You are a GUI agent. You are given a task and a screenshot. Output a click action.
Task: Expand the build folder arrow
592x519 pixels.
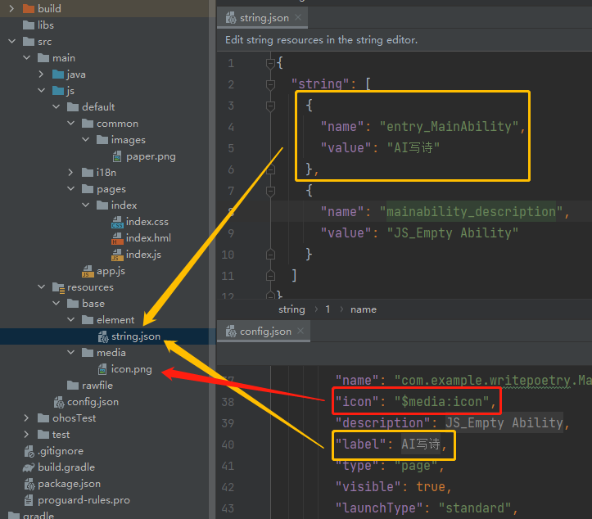click(11, 8)
